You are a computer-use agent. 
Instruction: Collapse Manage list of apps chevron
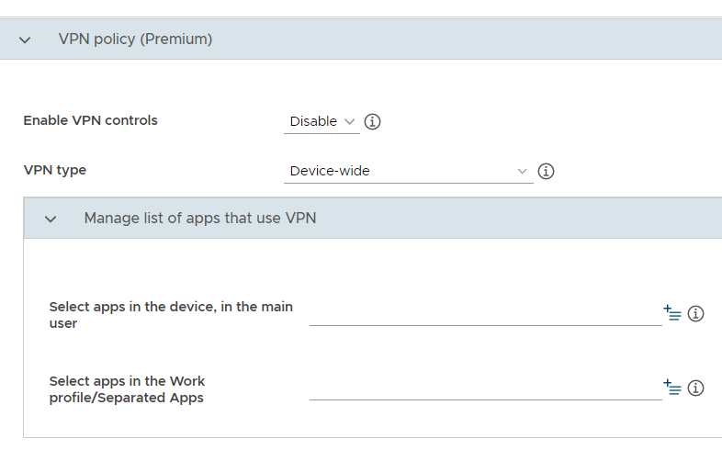(x=51, y=219)
